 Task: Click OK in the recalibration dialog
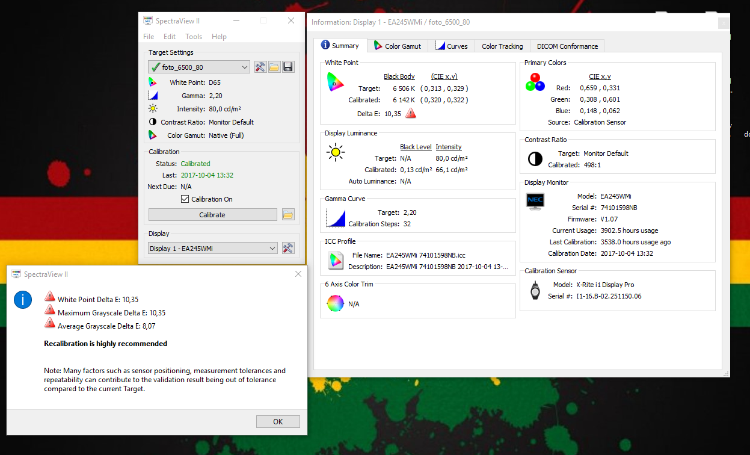point(278,421)
